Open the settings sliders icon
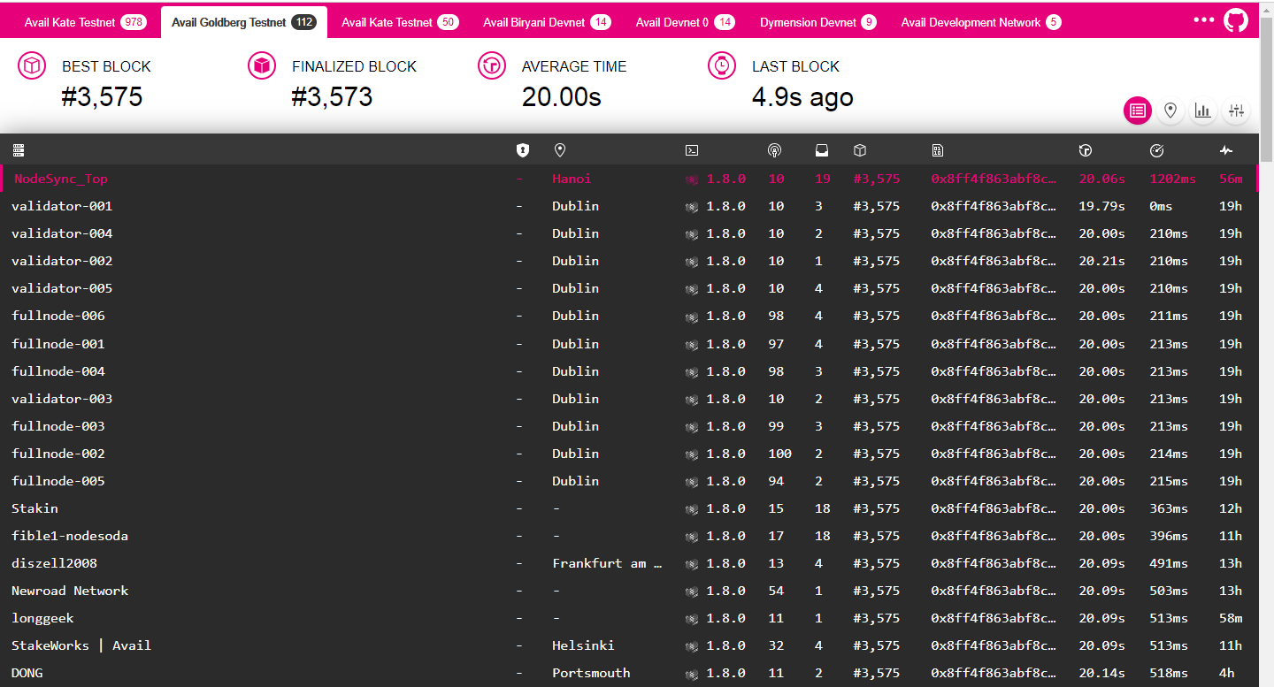This screenshot has height=687, width=1274. 1236,111
